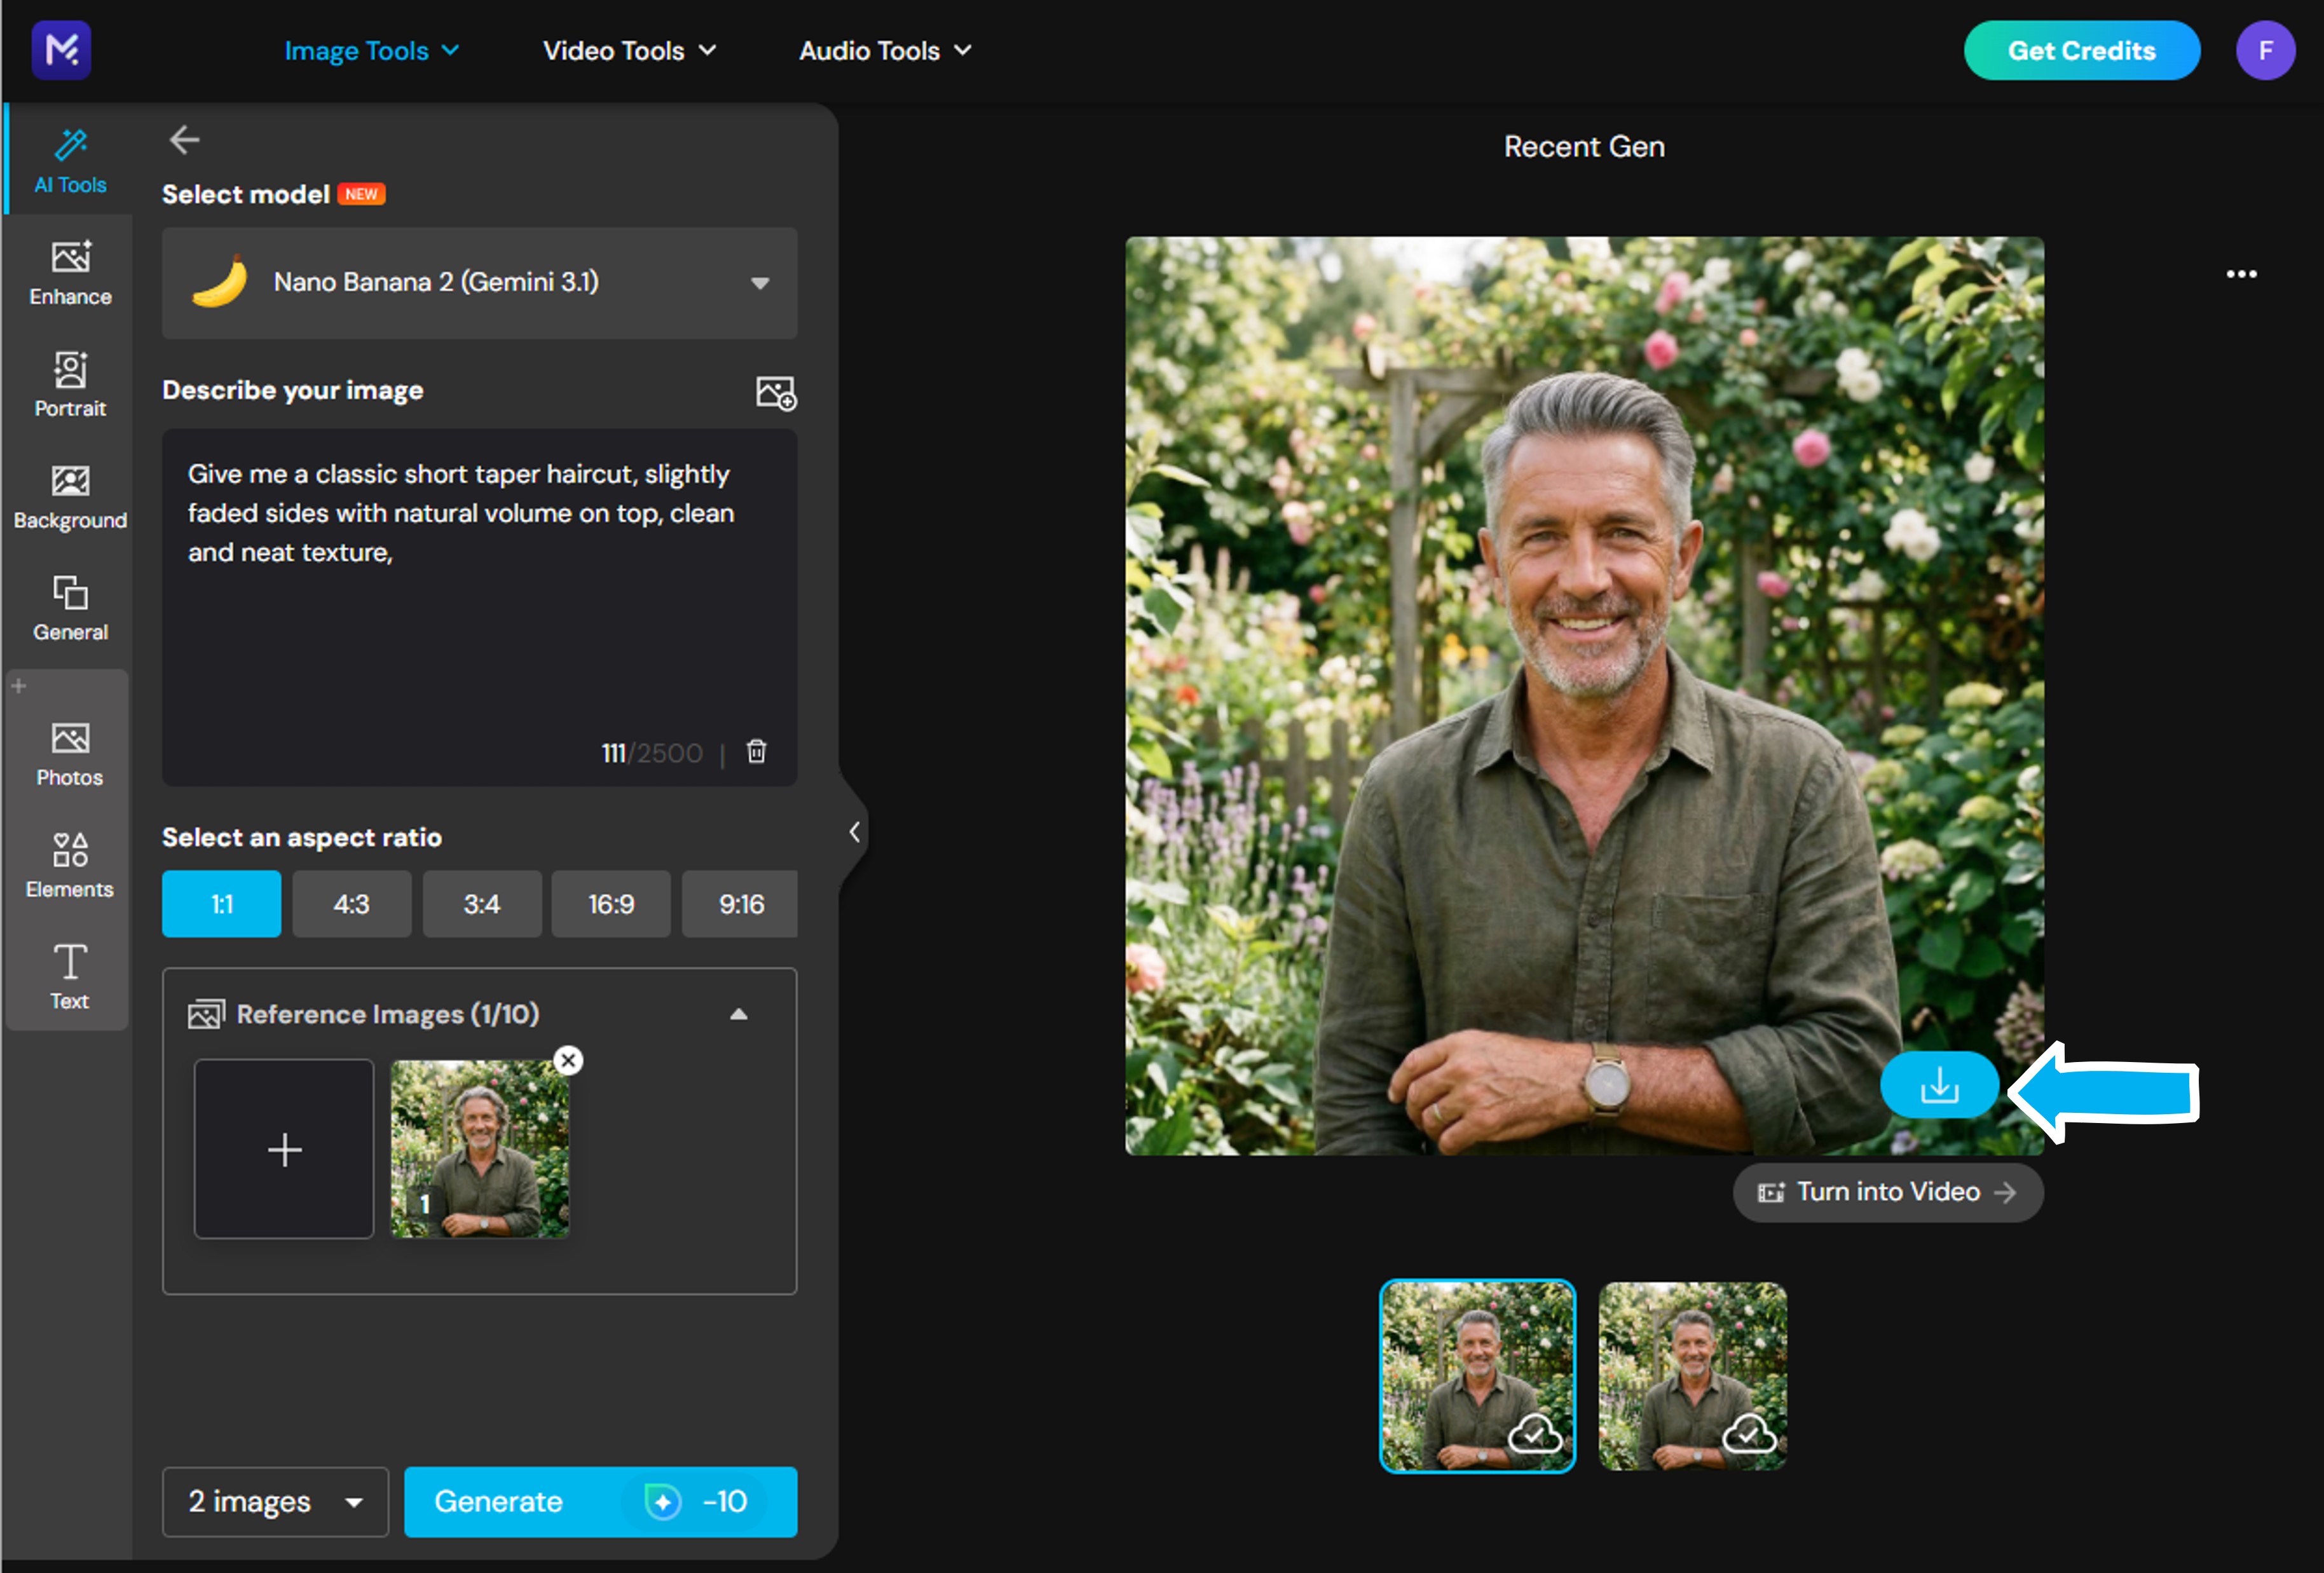This screenshot has height=1573, width=2324.
Task: Open the Enhance tool in sidebar
Action: click(70, 272)
